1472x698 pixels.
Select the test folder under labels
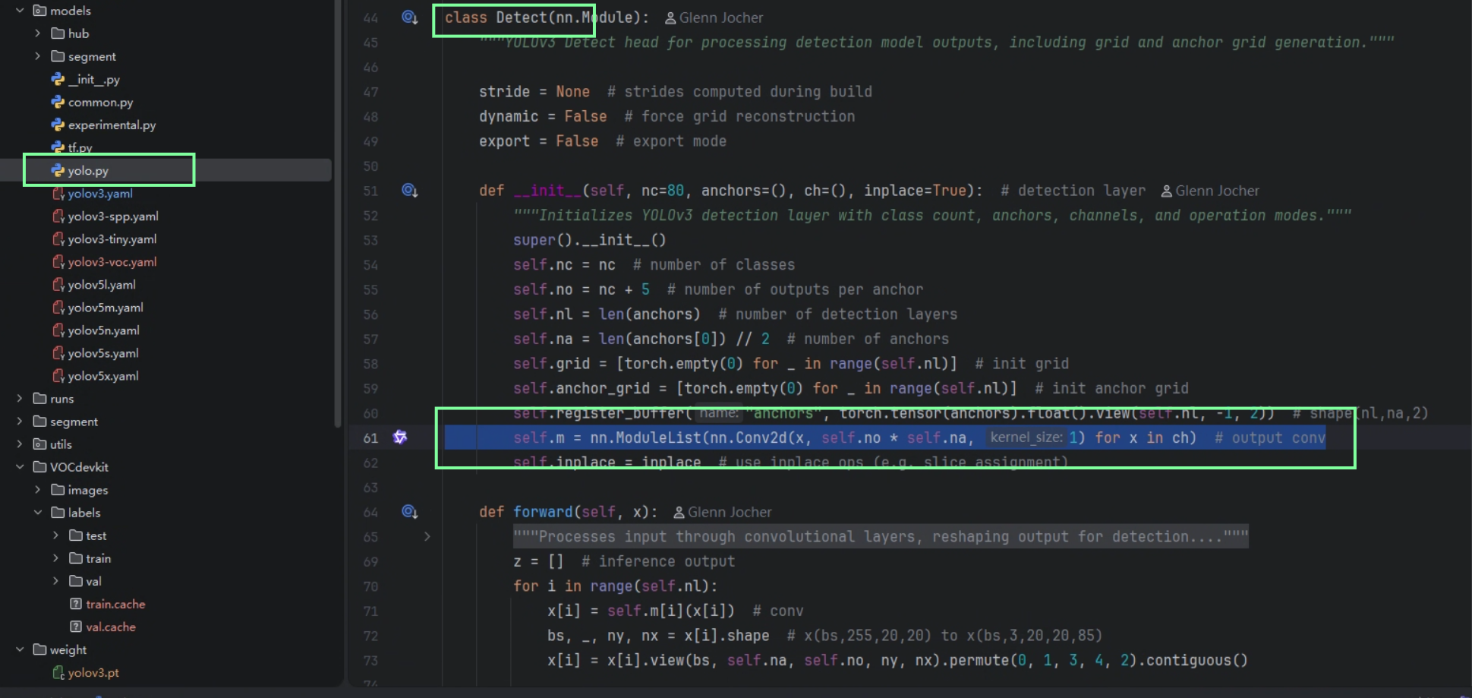point(96,535)
